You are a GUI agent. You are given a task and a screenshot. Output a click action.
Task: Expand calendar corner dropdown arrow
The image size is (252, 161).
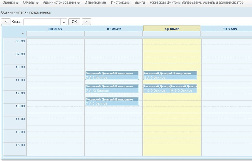(x=23, y=34)
